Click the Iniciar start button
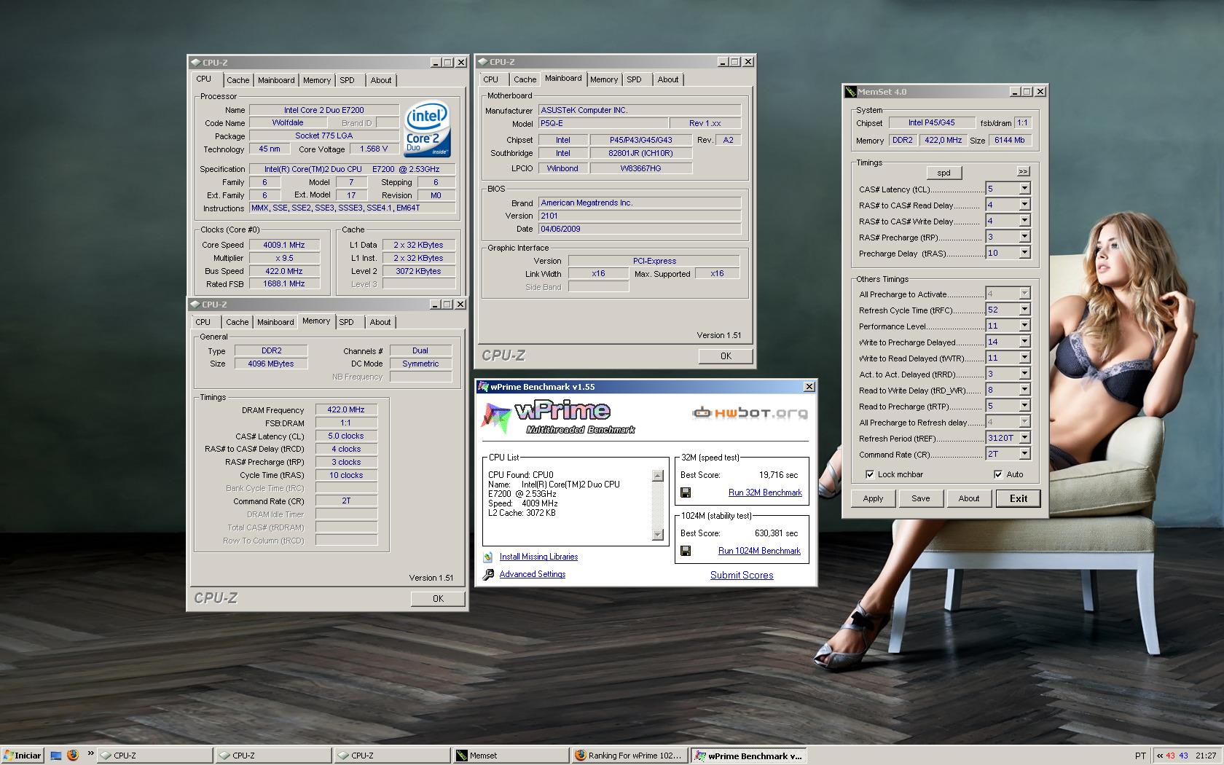 [23, 756]
